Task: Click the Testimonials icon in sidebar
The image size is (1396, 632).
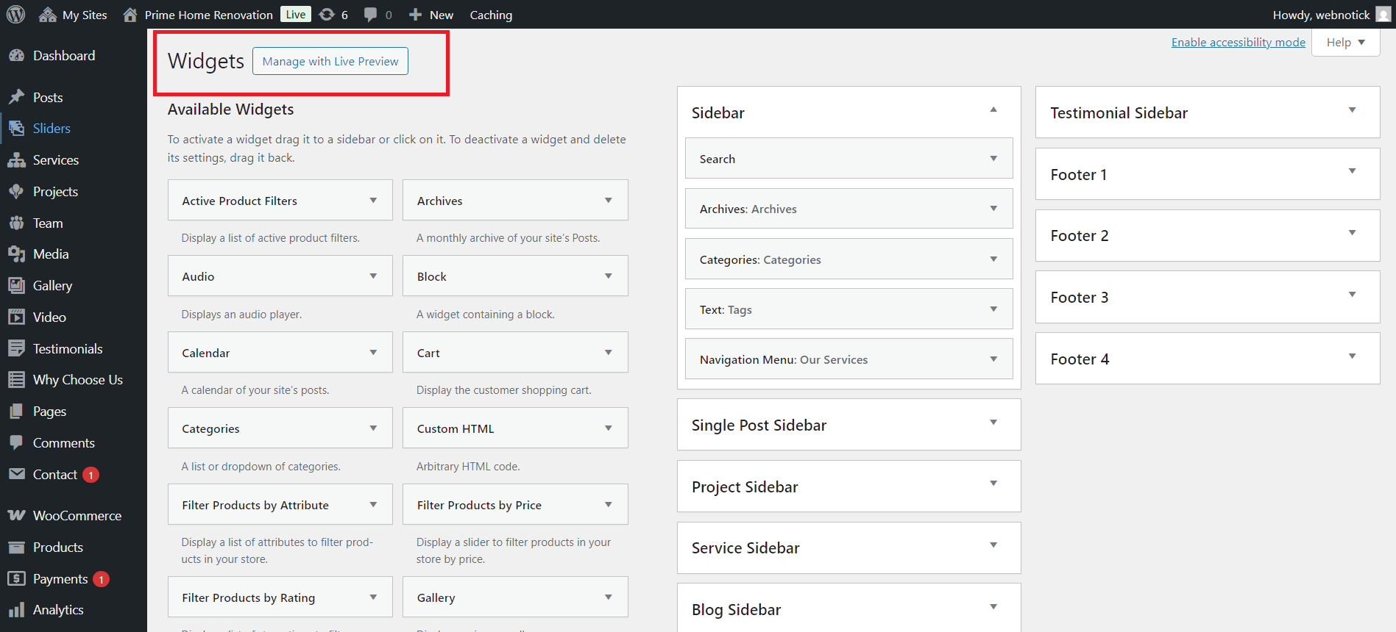Action: 16,348
